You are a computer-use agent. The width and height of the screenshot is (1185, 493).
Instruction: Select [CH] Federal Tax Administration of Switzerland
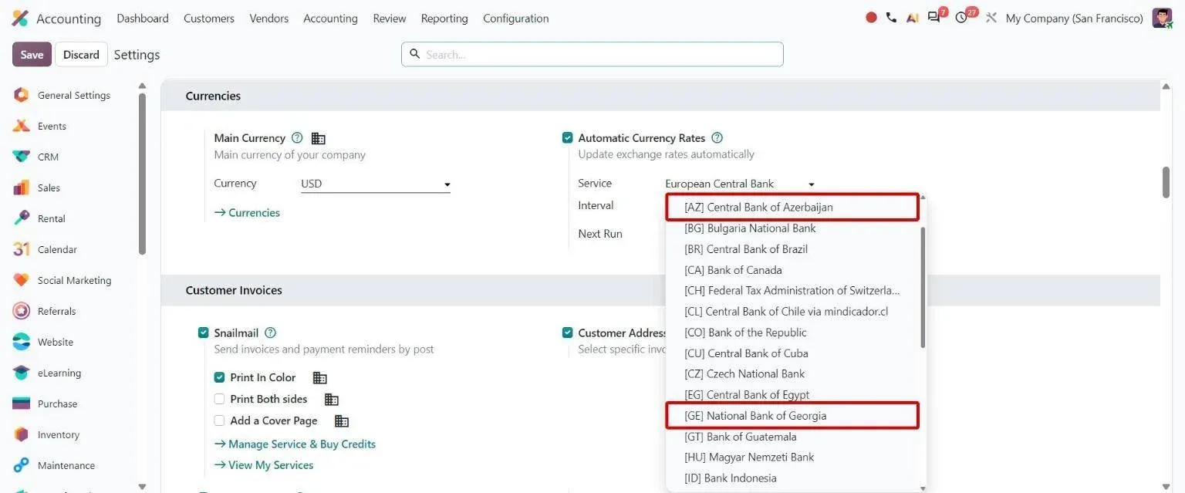[792, 291]
